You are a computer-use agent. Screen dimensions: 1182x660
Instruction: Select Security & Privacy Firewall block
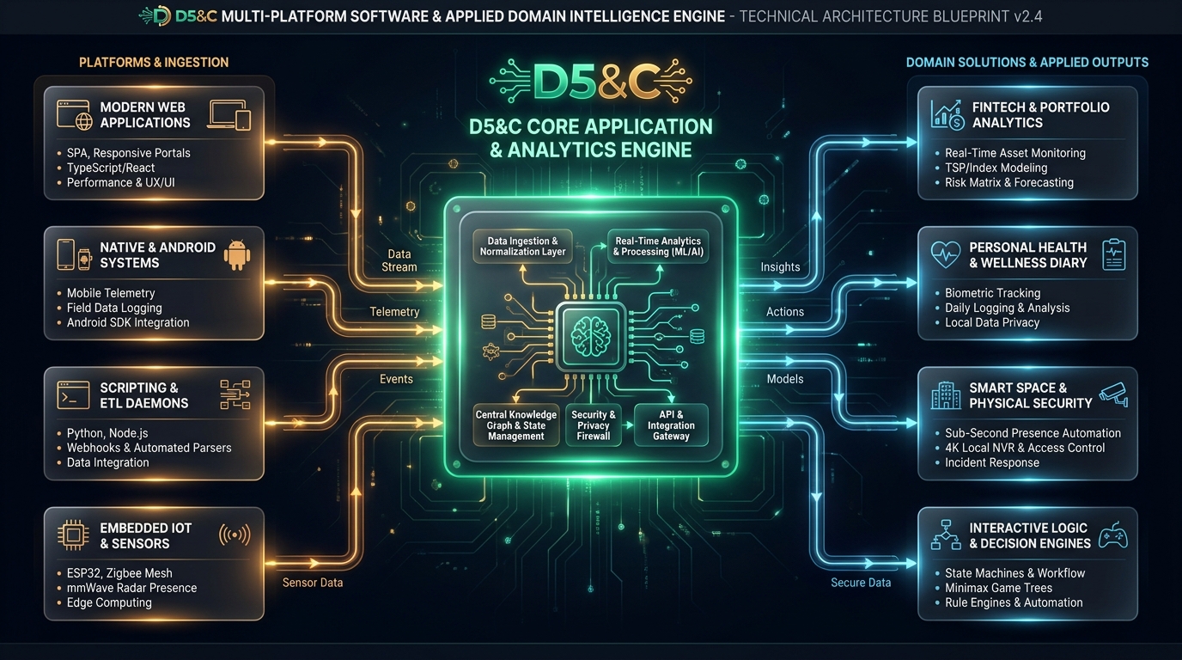coord(594,425)
